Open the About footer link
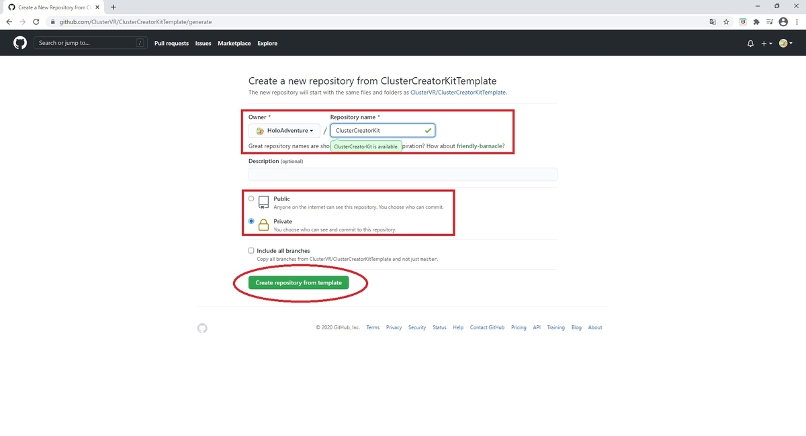806x436 pixels. tap(595, 327)
